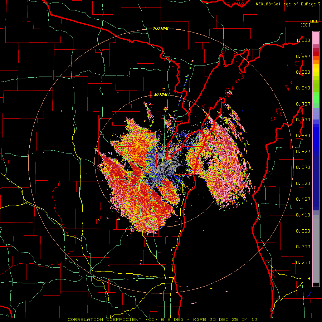Select the 0.253 legend value
The width and height of the screenshot is (322, 322).
303,263
